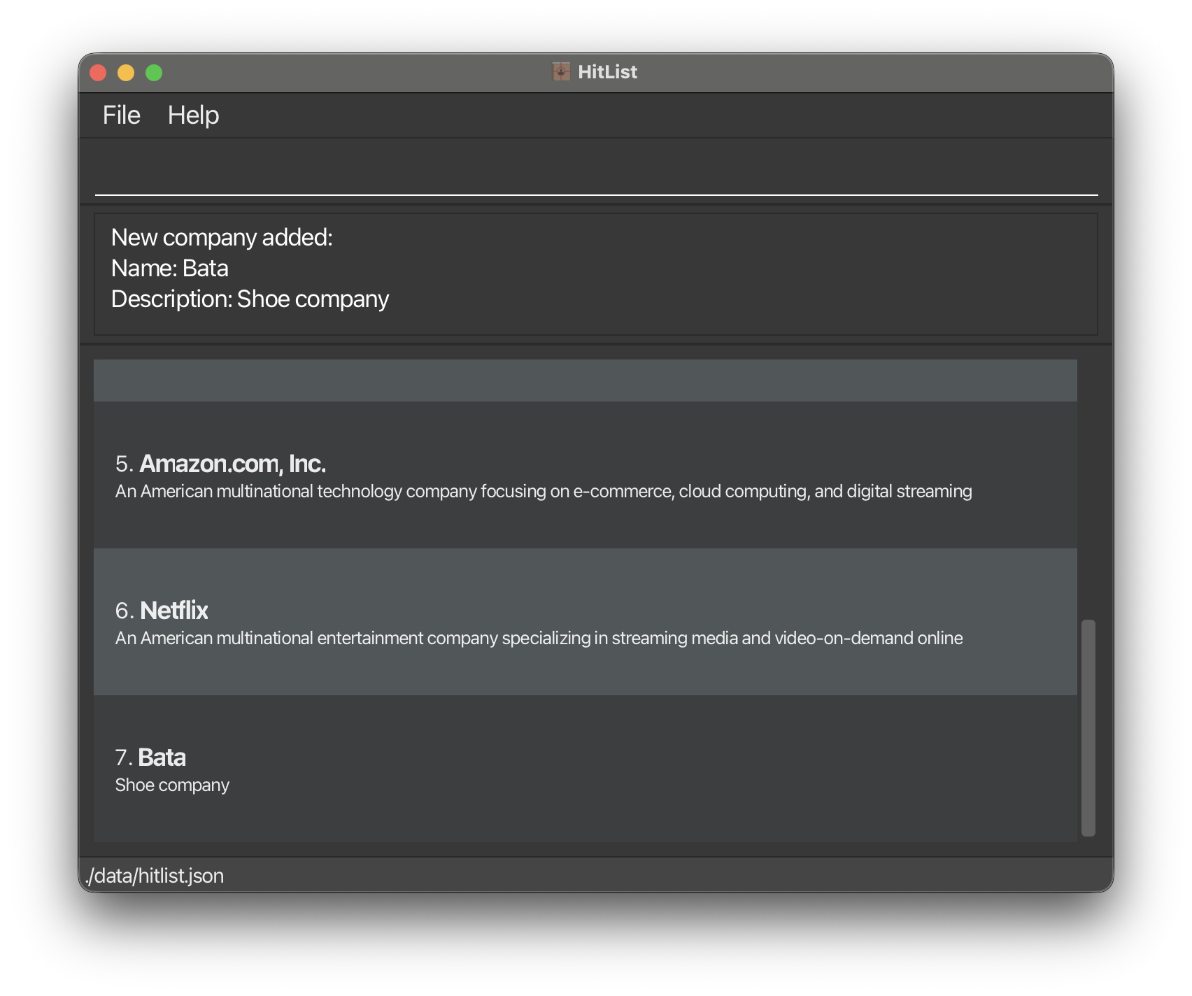Click the 'Description: Shoe company' result line

250,299
